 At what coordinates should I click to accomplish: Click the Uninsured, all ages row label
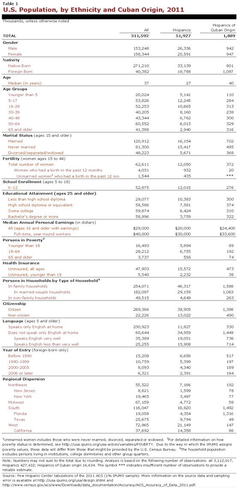[x=27, y=269]
